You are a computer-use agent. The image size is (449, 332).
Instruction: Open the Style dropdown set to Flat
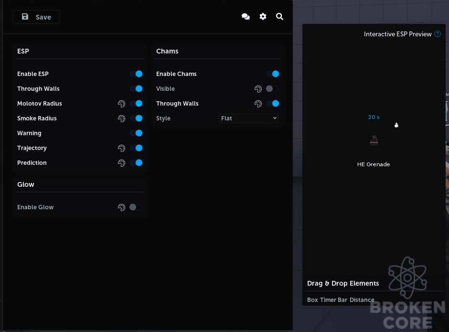click(x=248, y=118)
